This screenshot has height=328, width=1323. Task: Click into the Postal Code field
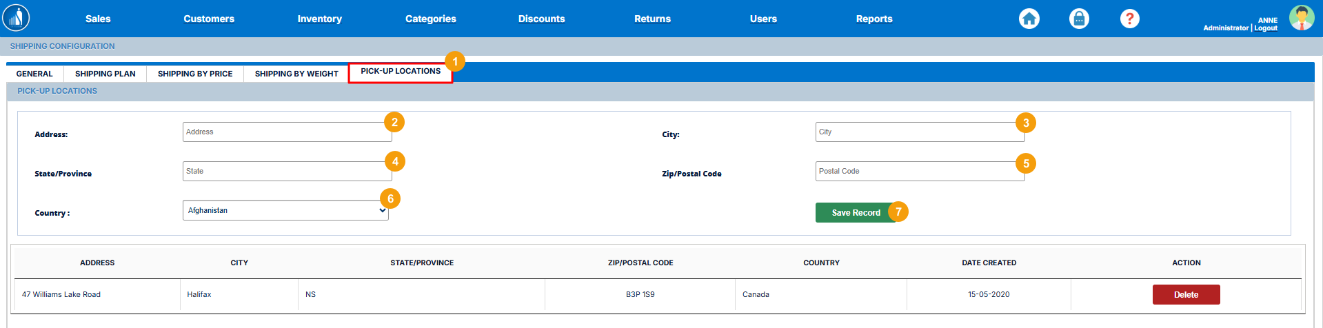[919, 172]
